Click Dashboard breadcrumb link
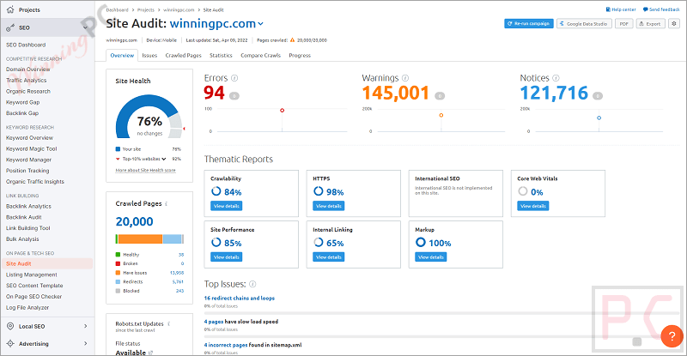This screenshot has height=356, width=687. tap(117, 9)
